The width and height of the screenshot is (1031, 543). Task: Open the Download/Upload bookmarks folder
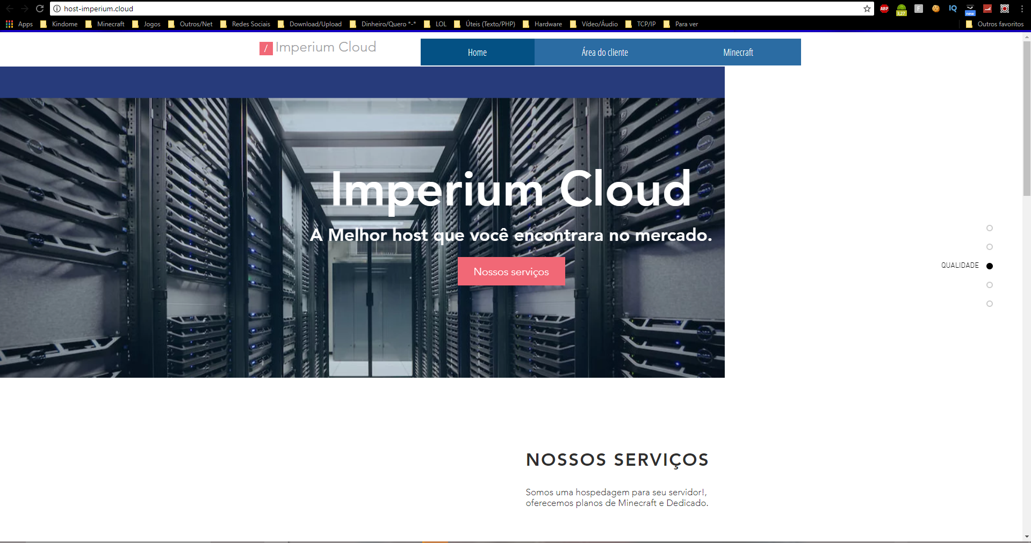310,24
